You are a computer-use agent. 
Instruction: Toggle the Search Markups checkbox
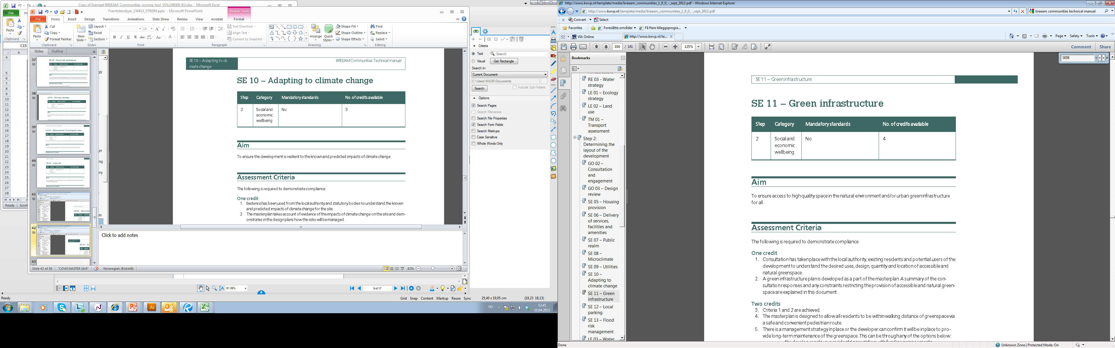[x=474, y=131]
